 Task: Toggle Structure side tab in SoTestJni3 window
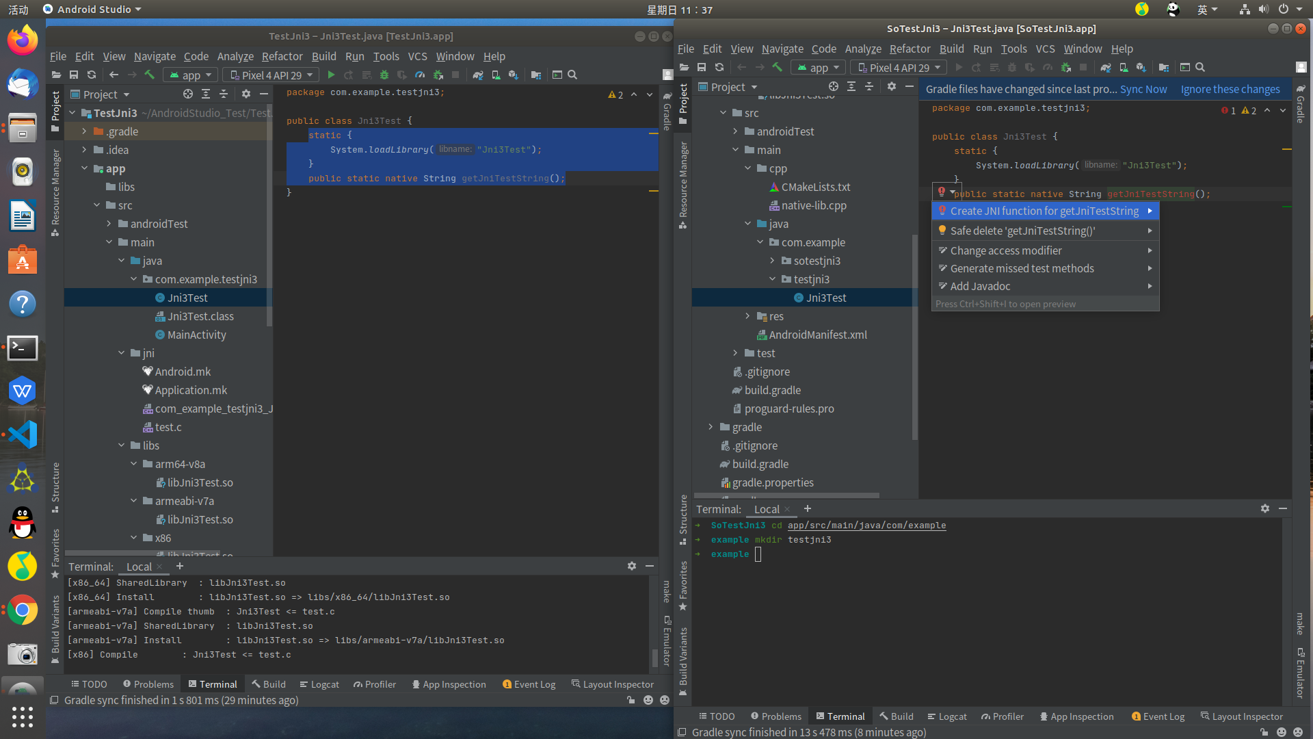point(683,520)
